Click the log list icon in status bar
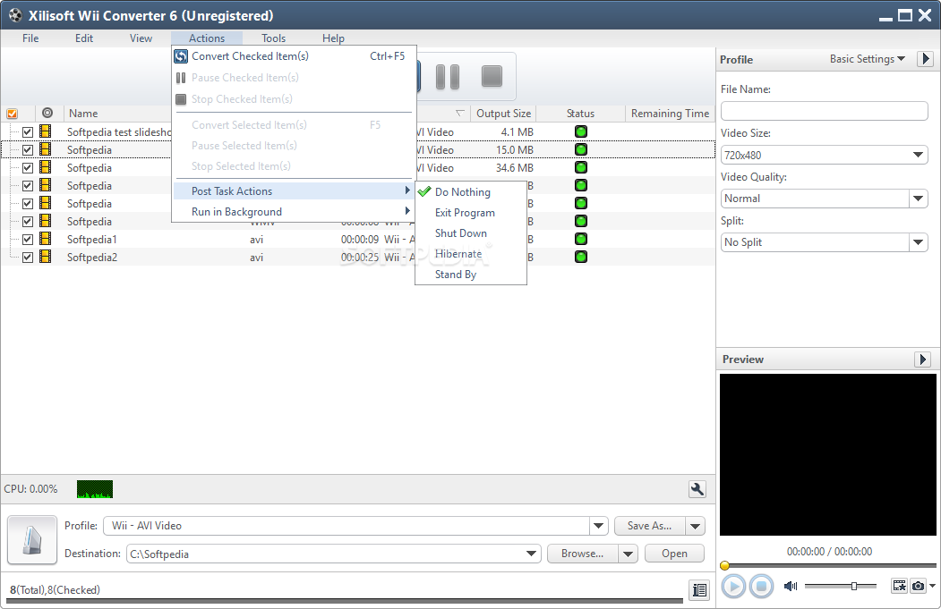Viewport: 941px width, 609px height. click(699, 590)
